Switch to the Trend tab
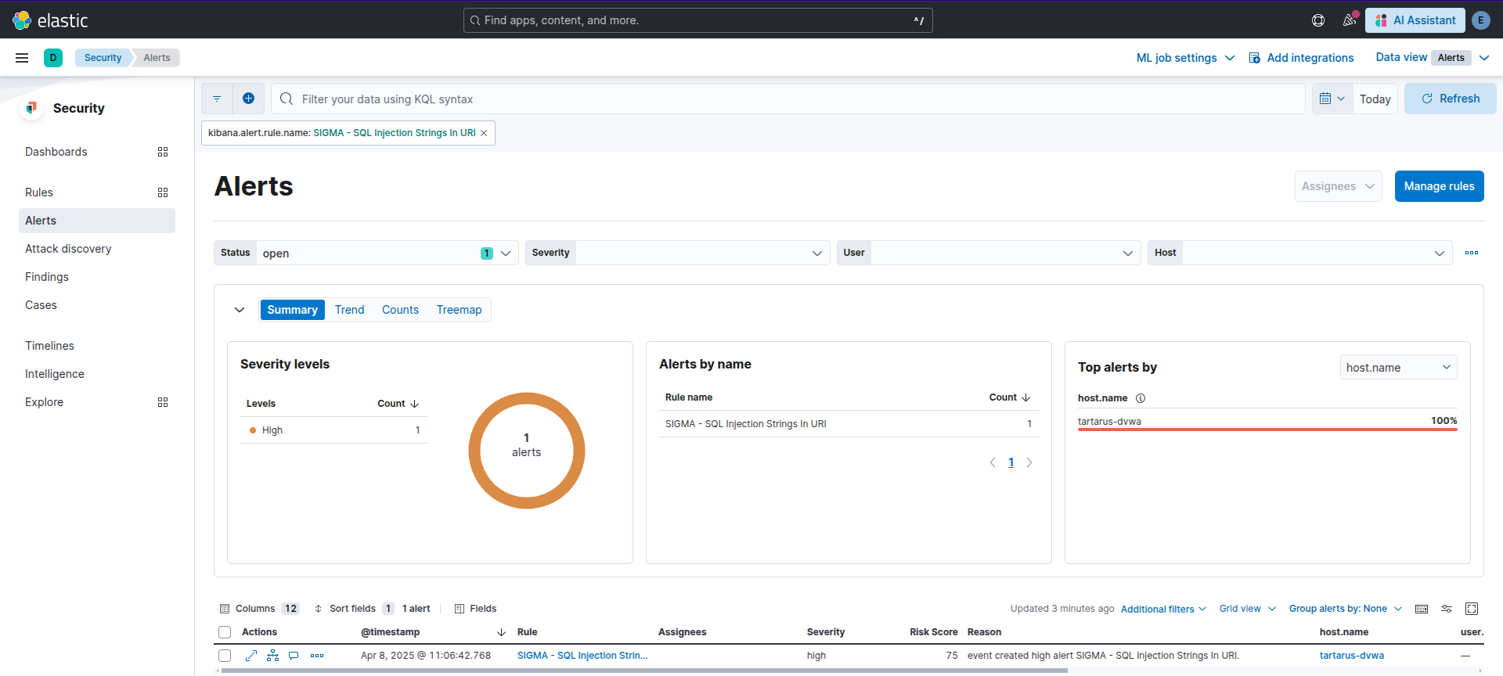 [349, 310]
